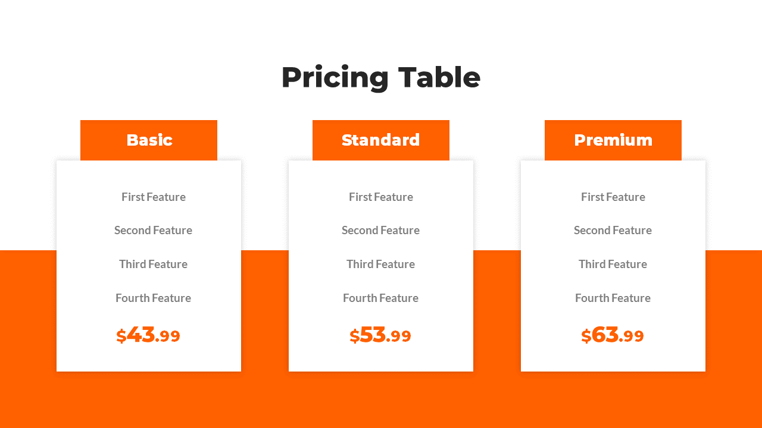Click the $63.99 Premium price
The height and width of the screenshot is (428, 762).
point(613,335)
